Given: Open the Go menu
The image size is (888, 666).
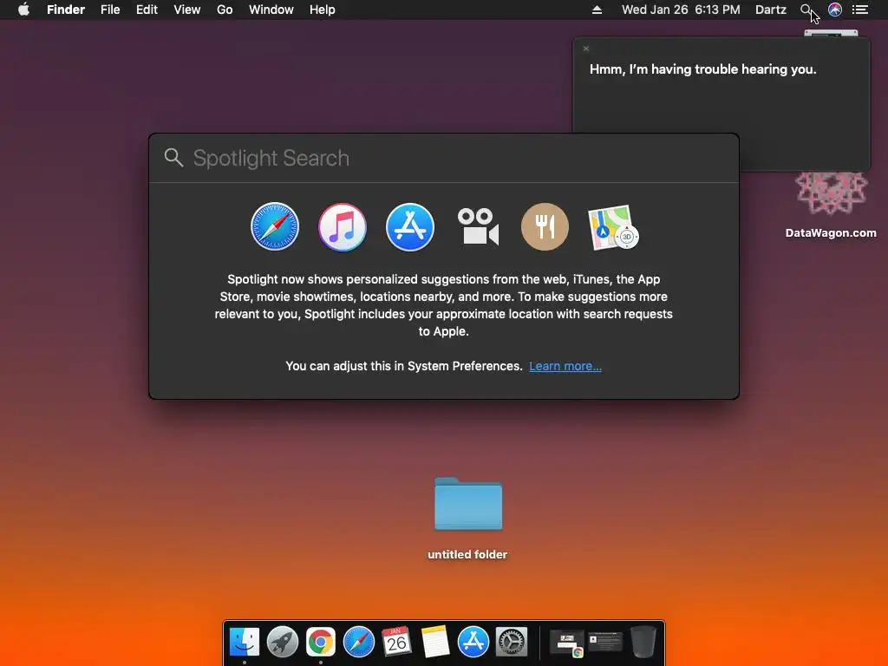Looking at the screenshot, I should pos(225,10).
